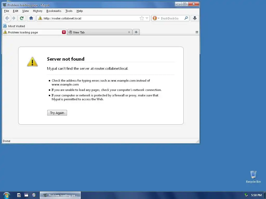Click the Done status bar text
The width and height of the screenshot is (266, 199).
(6, 141)
